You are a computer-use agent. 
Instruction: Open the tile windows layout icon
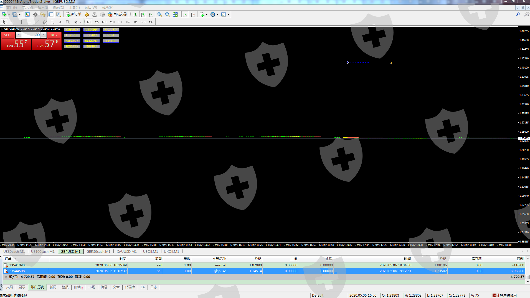pos(175,14)
